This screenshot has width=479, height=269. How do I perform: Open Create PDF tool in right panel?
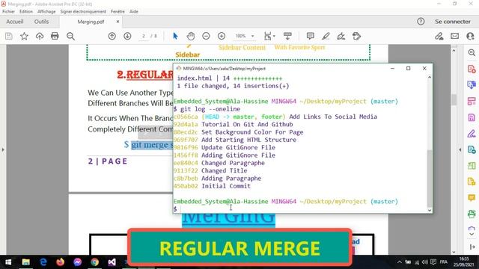click(472, 69)
